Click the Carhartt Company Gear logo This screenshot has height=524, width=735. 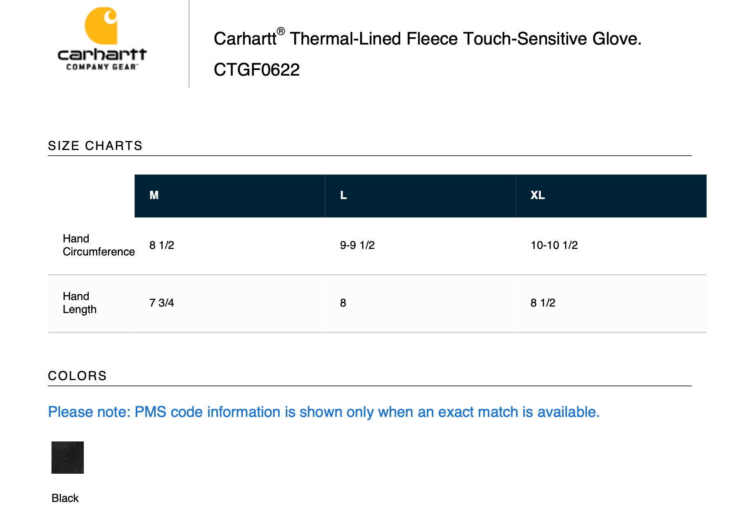(x=102, y=39)
